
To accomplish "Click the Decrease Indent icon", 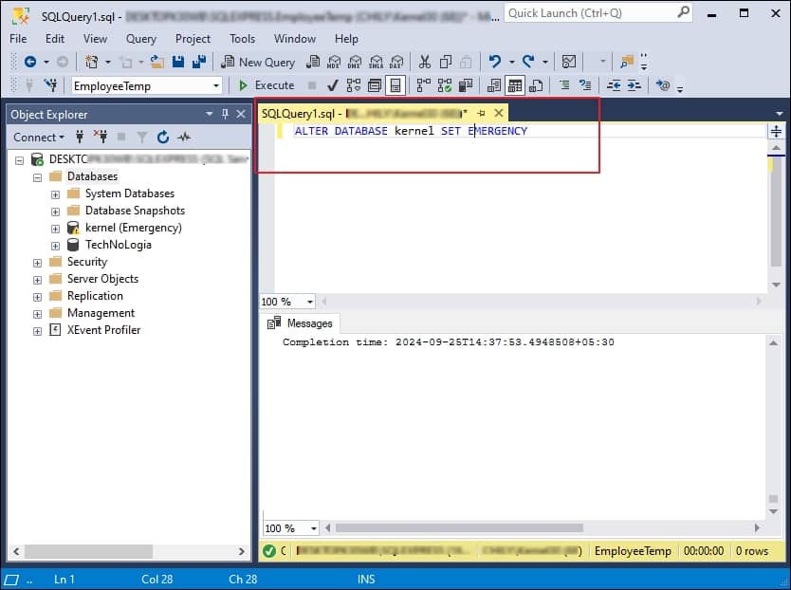I will click(x=614, y=85).
